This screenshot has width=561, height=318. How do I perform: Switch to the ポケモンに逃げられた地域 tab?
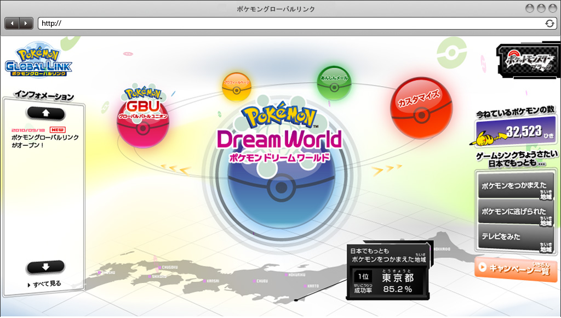(x=515, y=211)
